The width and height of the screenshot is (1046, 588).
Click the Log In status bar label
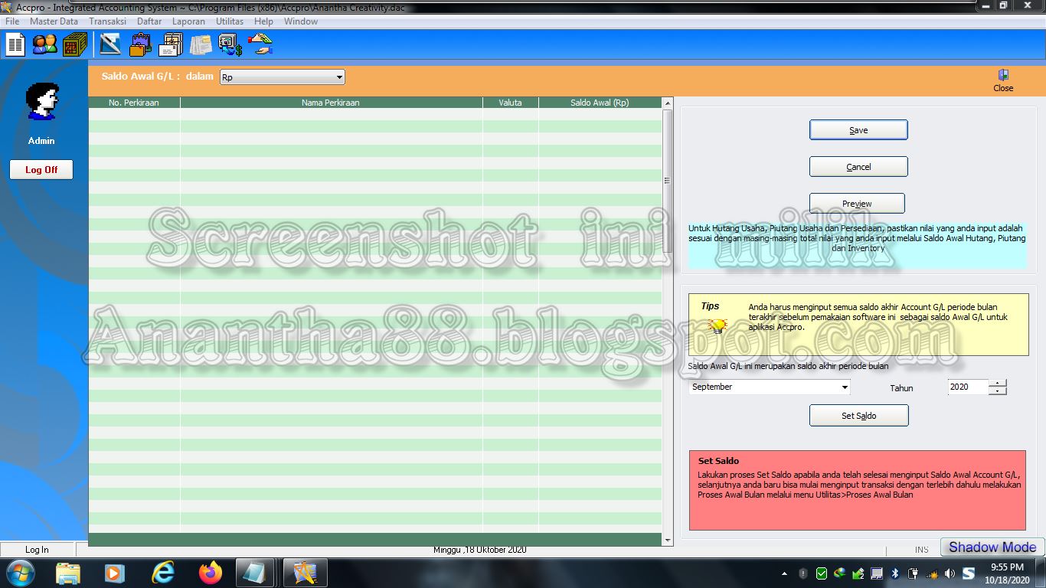pos(37,550)
